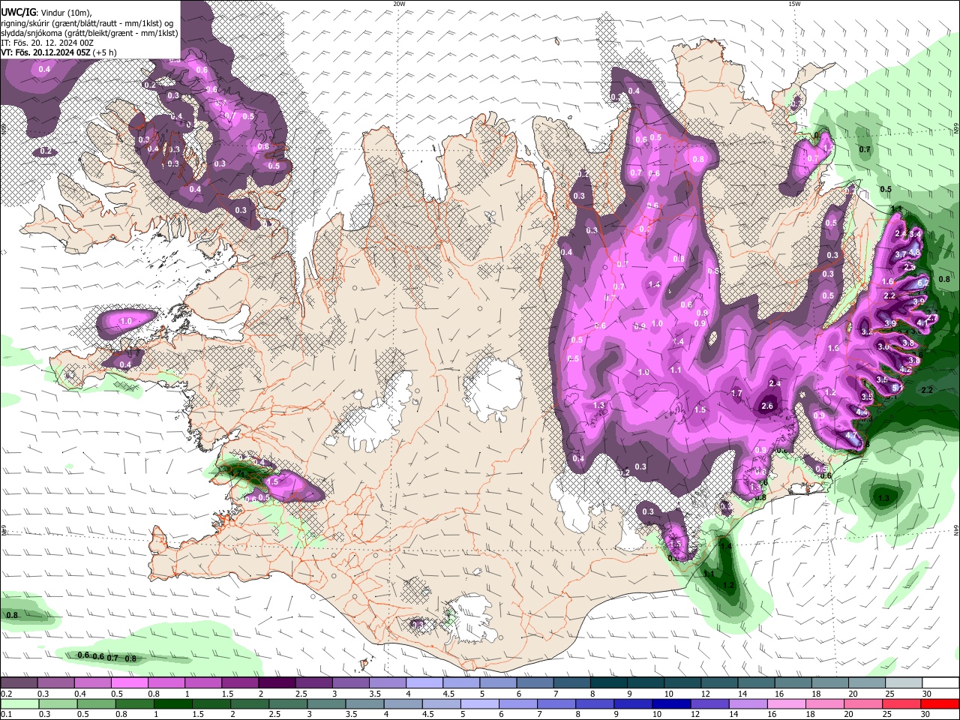Screen dimensions: 960x720
Task: Pick the pale green 0.1–0.3 swatch in lower legend
Action: coord(19,703)
